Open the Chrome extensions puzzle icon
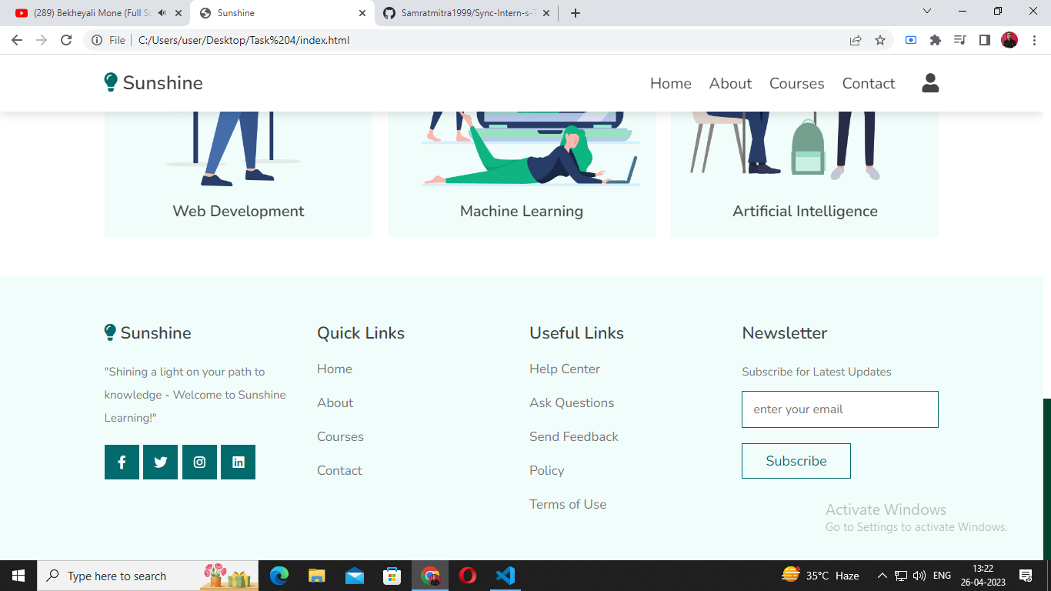 pos(936,40)
